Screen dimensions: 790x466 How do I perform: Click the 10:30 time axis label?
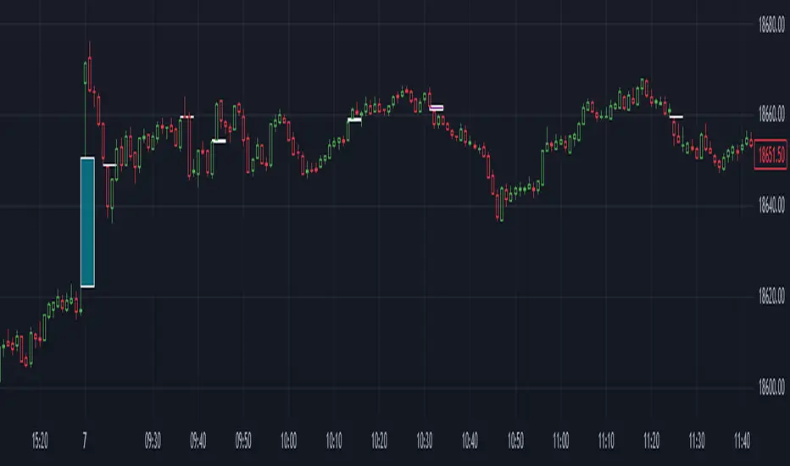pyautogui.click(x=424, y=441)
